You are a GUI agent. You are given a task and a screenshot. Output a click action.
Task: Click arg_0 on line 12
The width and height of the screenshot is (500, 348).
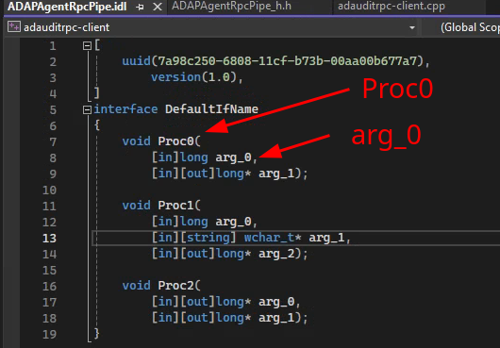[x=233, y=222]
